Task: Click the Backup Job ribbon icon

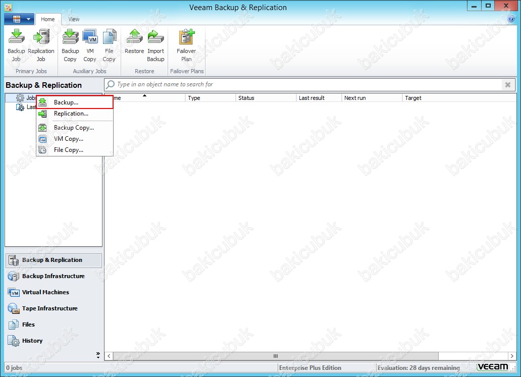Action: 16,45
